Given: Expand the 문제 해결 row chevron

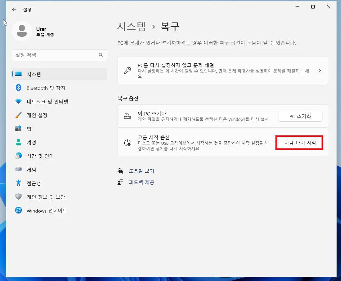Looking at the screenshot, I should coord(320,71).
